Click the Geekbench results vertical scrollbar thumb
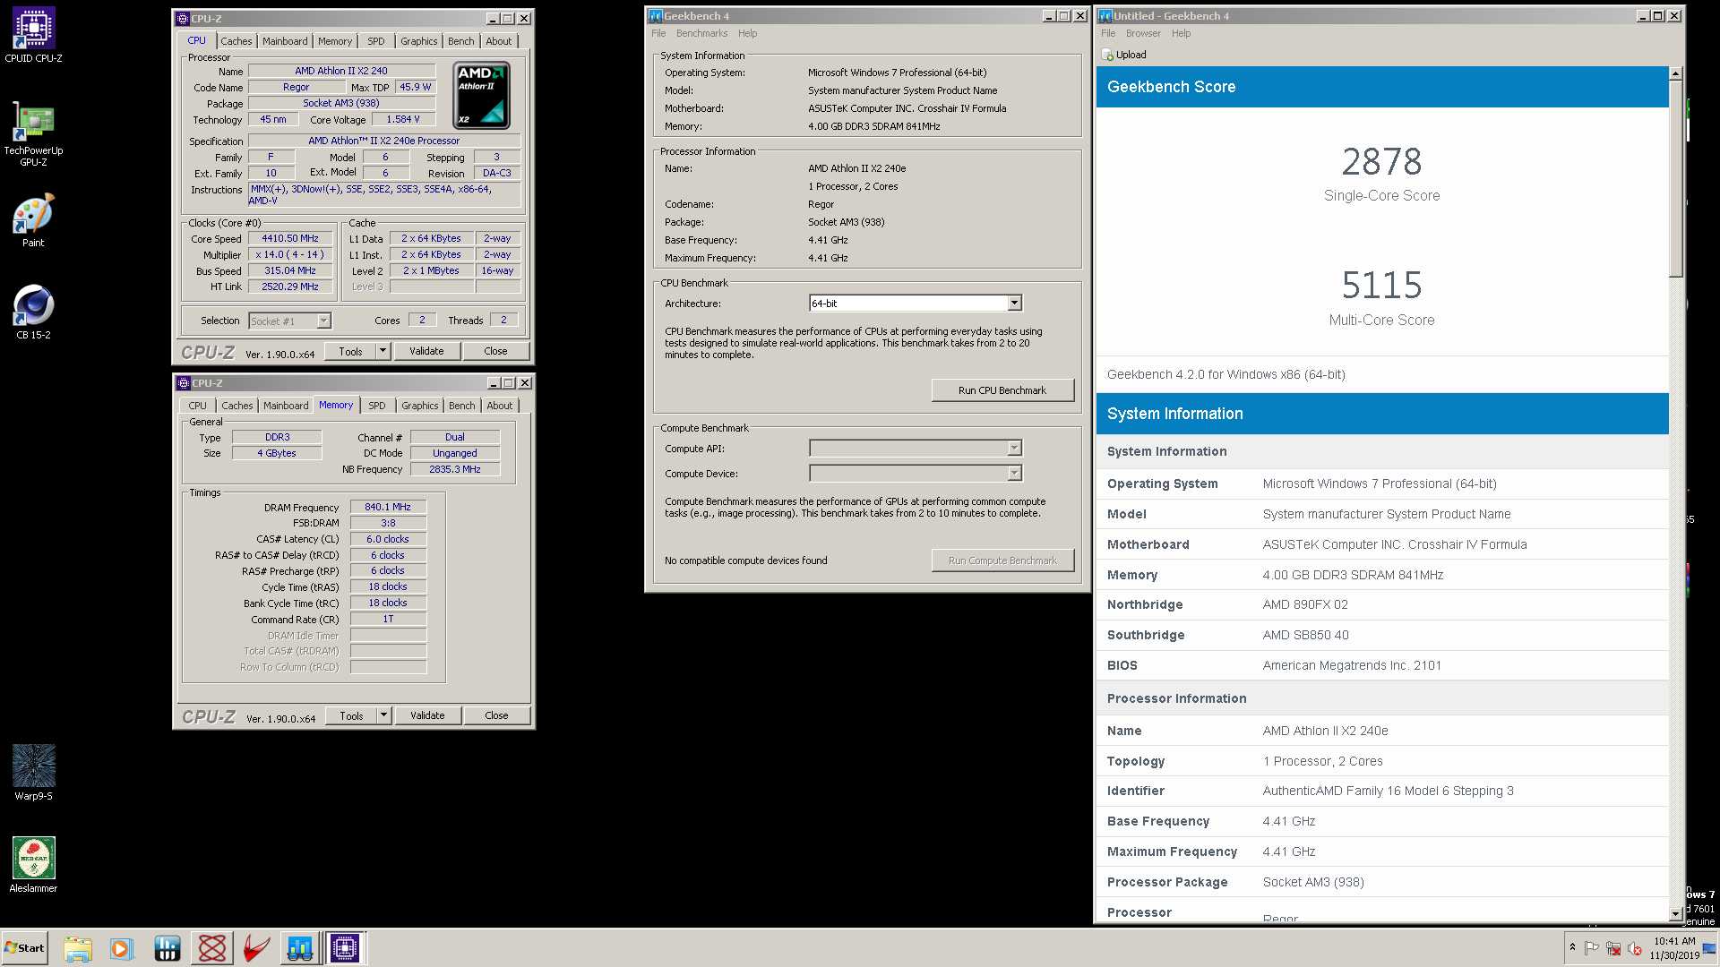Screen dimensions: 1720x967 coord(1675,179)
